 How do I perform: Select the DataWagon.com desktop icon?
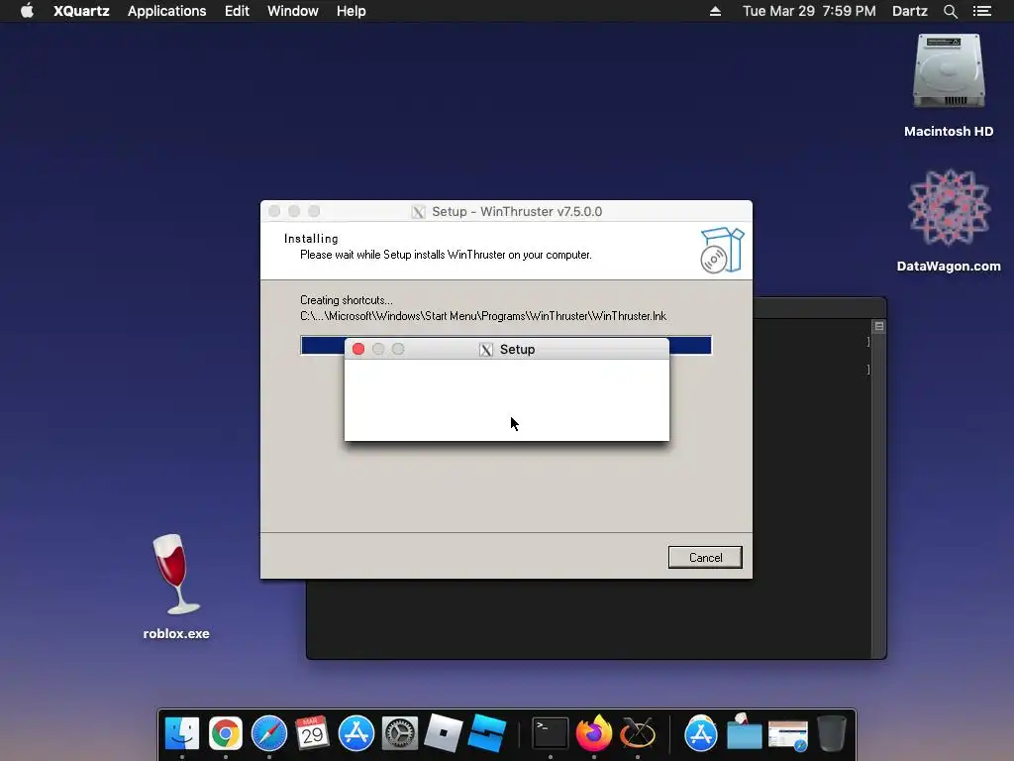point(949,207)
